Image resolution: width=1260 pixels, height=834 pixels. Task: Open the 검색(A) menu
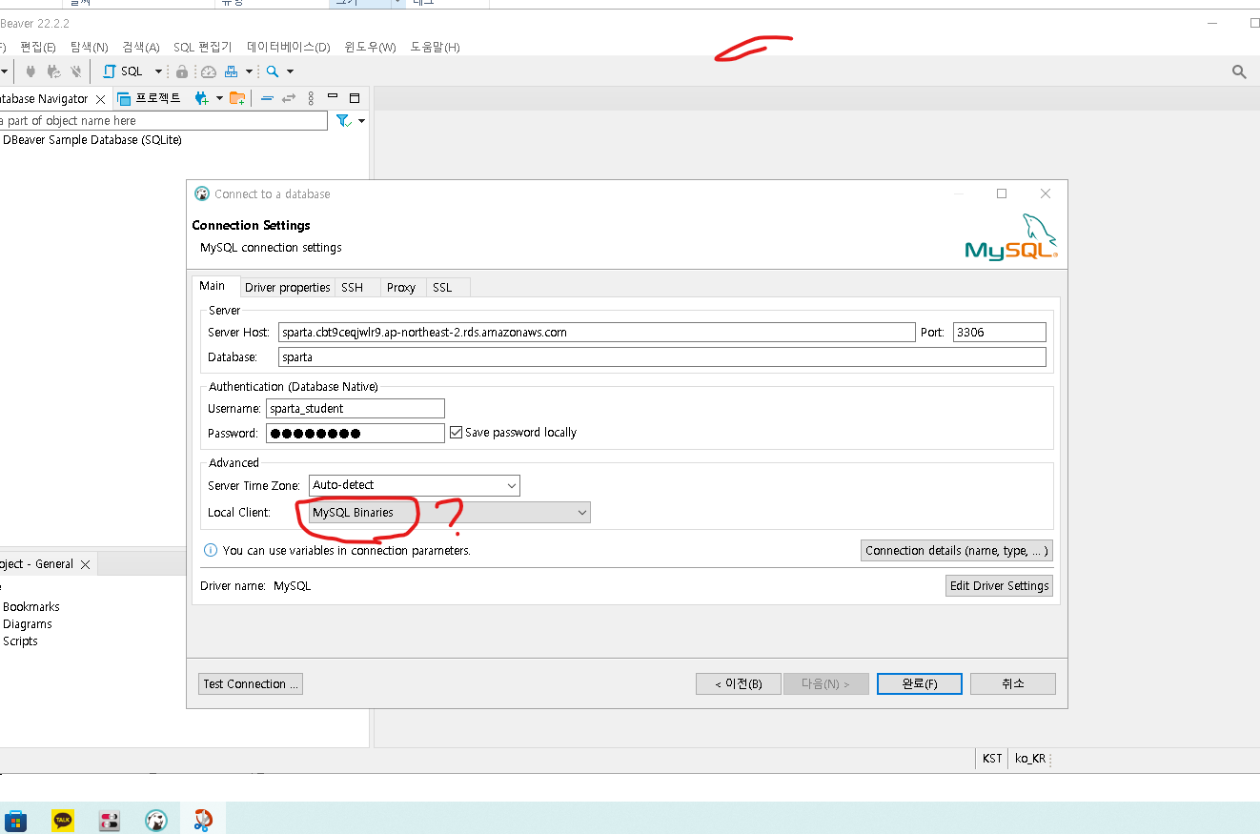pos(141,47)
